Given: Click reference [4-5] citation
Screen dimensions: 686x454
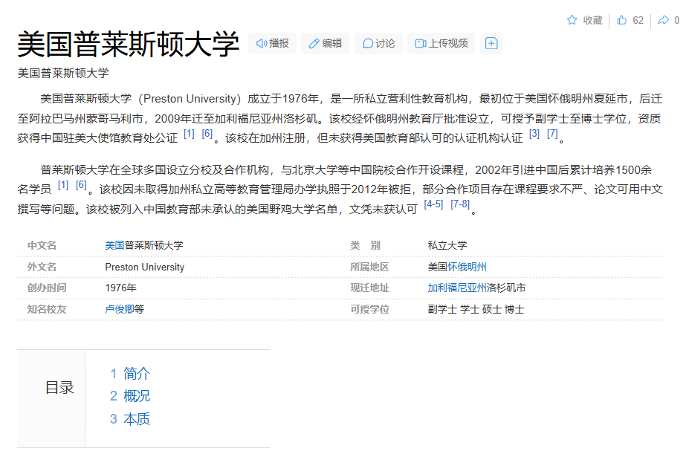Looking at the screenshot, I should coord(433,204).
